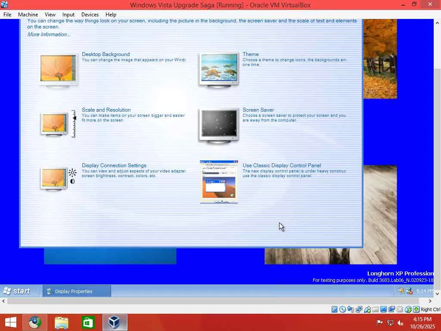This screenshot has height=331, width=441.
Task: Open the Machine menu
Action: coord(28,14)
